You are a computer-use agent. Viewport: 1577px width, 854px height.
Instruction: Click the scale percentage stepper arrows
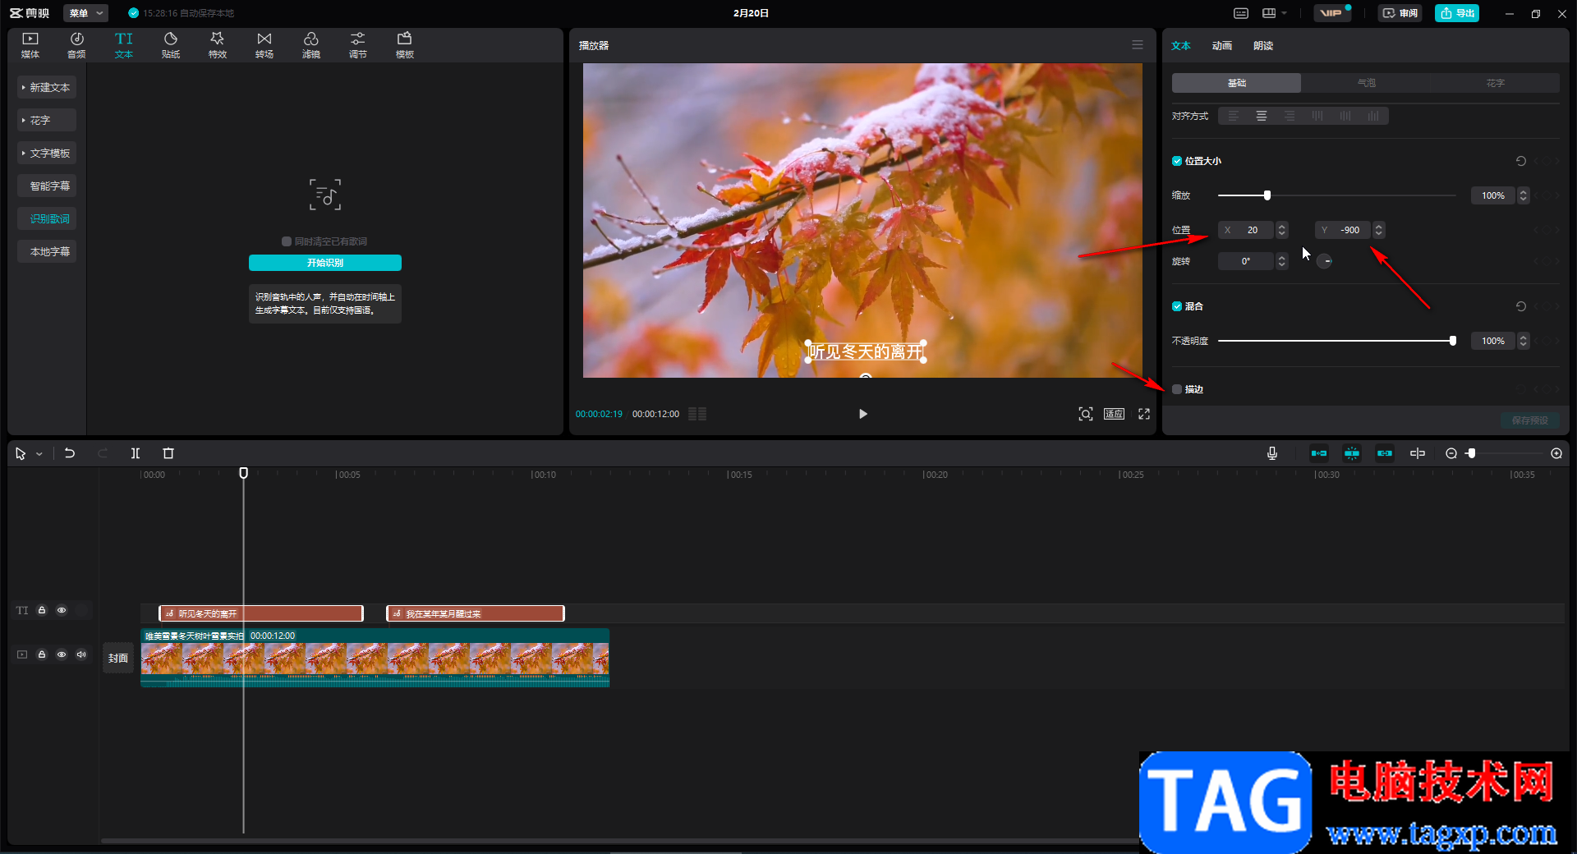click(1524, 195)
